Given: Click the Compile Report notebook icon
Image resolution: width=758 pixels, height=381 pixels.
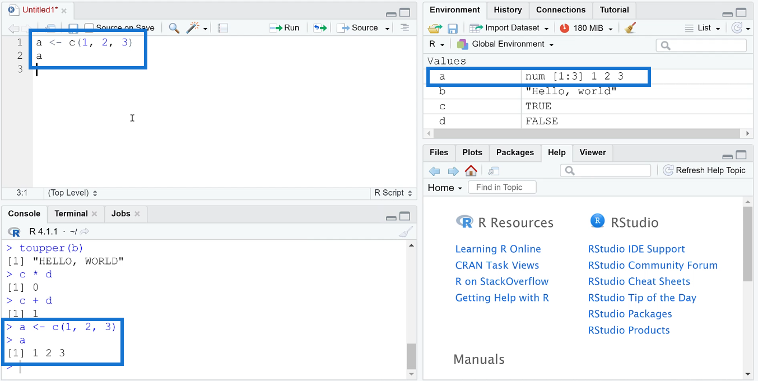Looking at the screenshot, I should 222,28.
